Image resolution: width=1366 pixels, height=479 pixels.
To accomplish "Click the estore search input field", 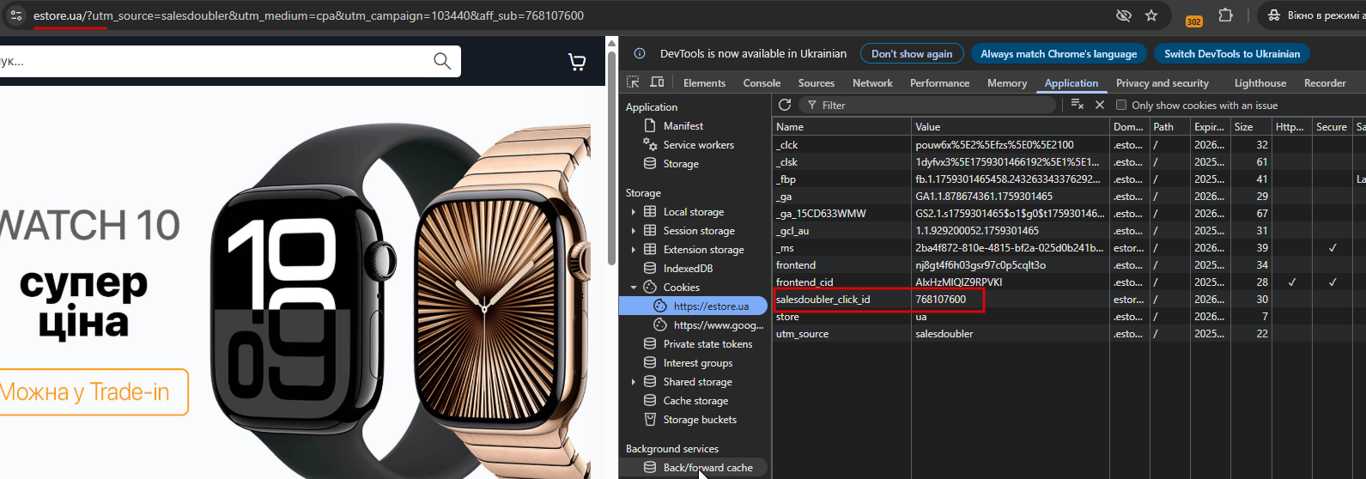I will [x=215, y=61].
